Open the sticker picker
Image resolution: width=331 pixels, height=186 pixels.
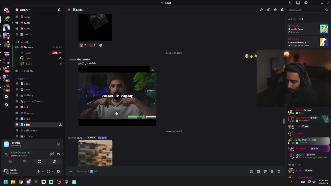tap(265, 171)
